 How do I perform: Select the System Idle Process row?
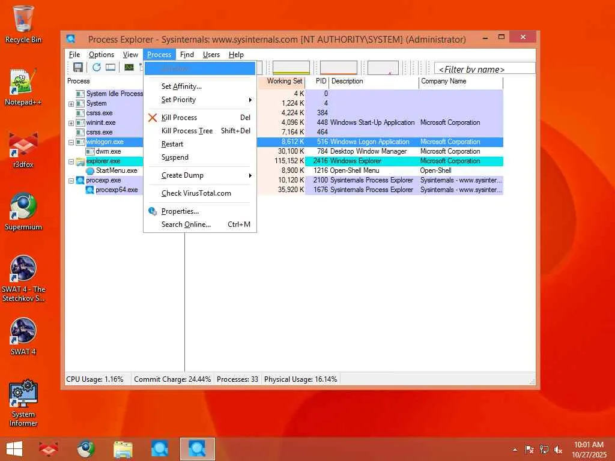(x=284, y=94)
